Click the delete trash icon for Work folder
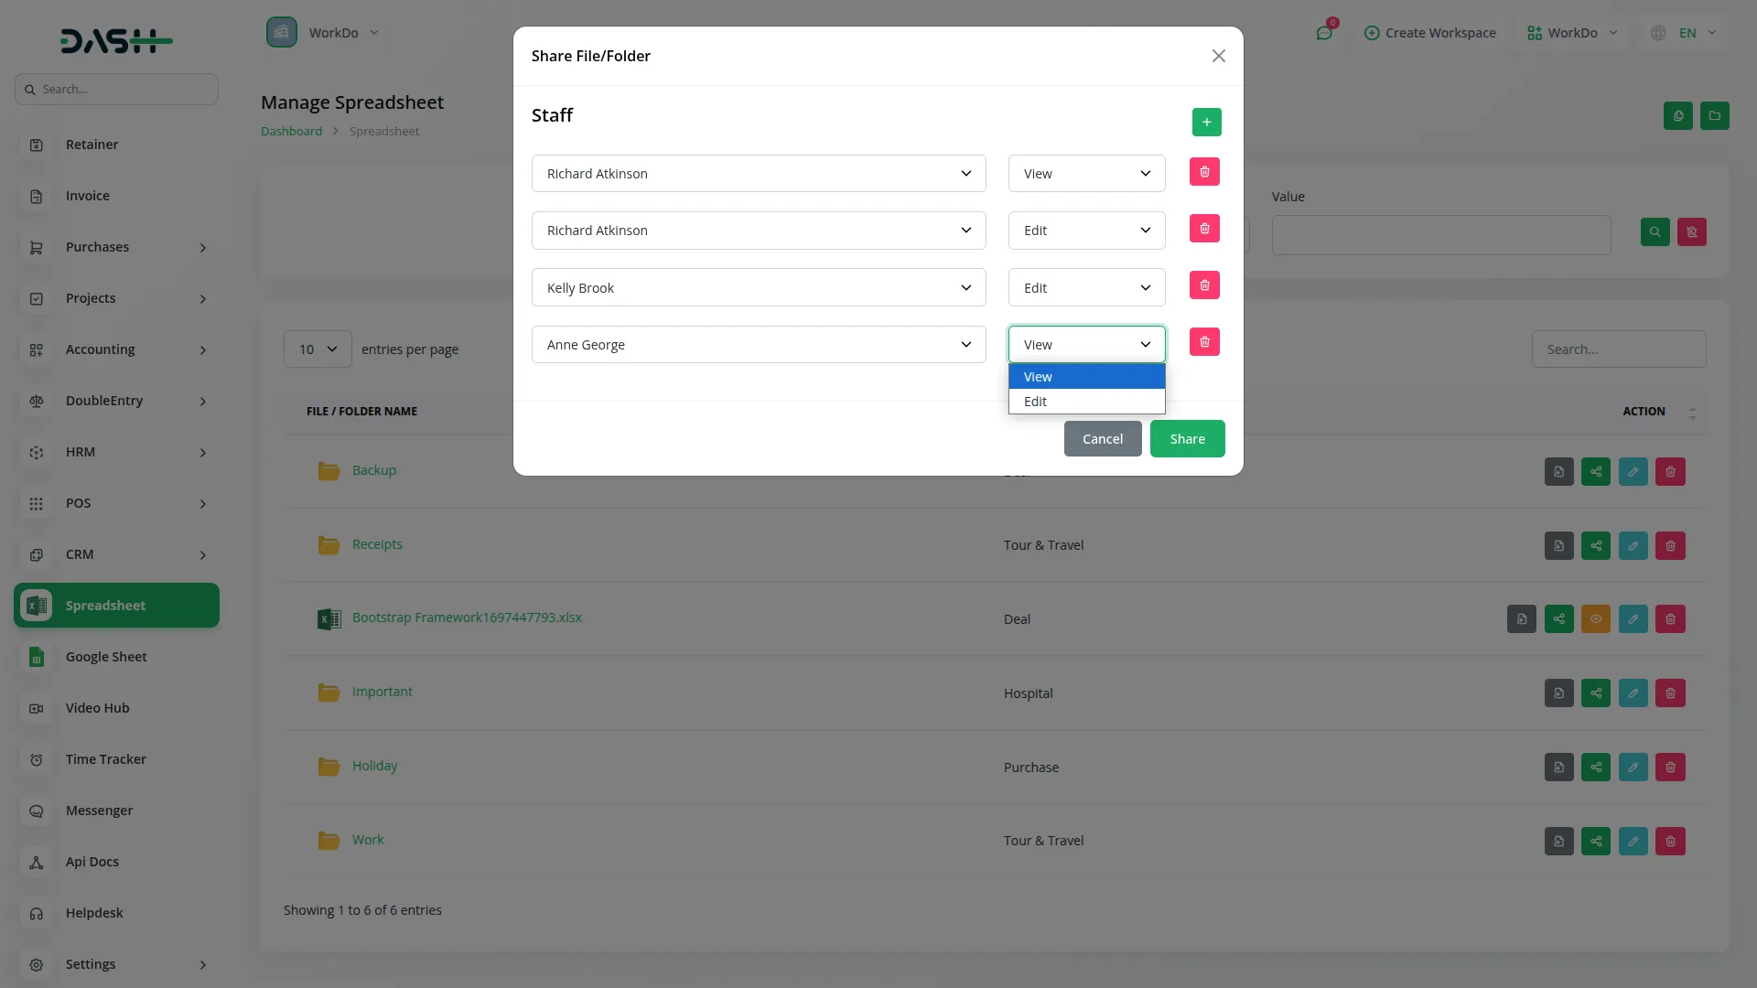 click(x=1670, y=842)
